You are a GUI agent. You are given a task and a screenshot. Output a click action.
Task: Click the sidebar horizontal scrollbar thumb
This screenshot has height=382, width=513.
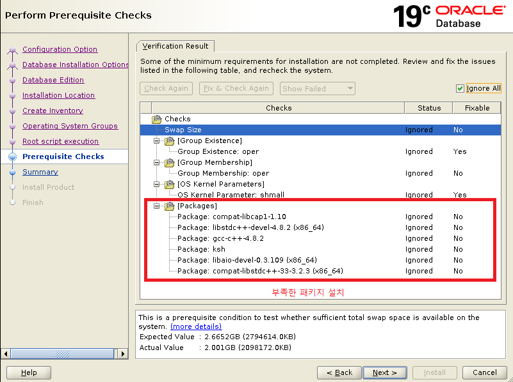tap(62, 354)
